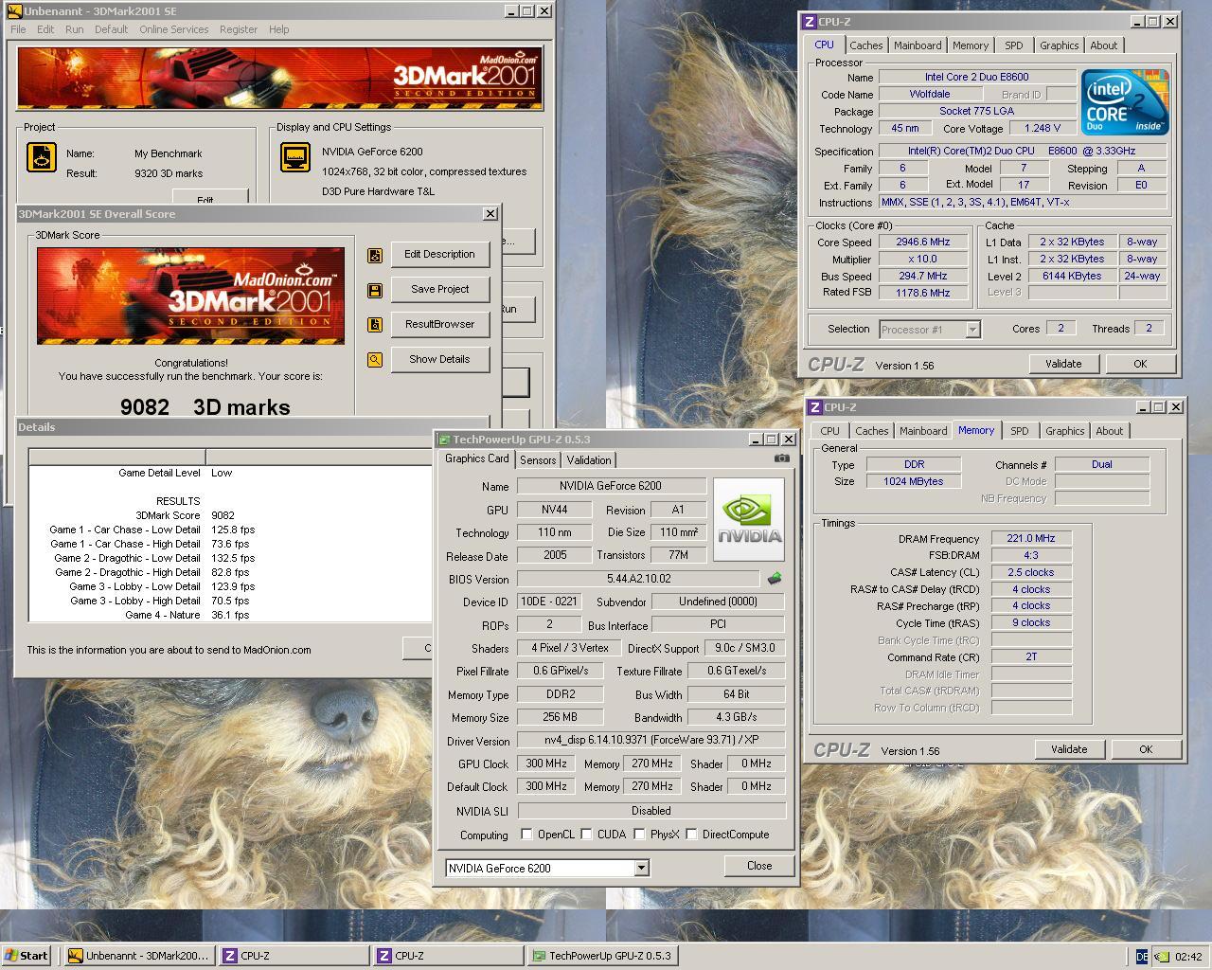Click the Edit Description button
Image resolution: width=1212 pixels, height=970 pixels.
[439, 255]
